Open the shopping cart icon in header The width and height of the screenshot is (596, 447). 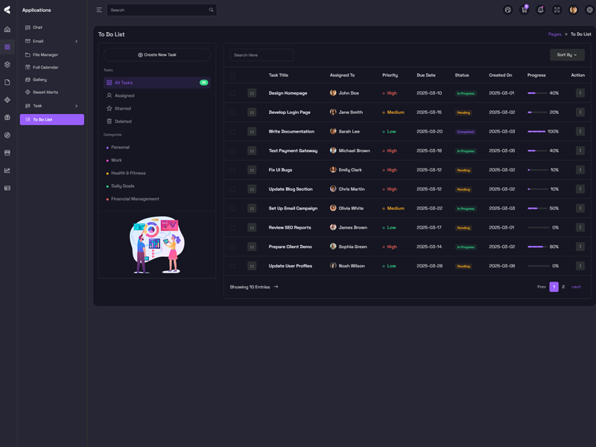[524, 10]
